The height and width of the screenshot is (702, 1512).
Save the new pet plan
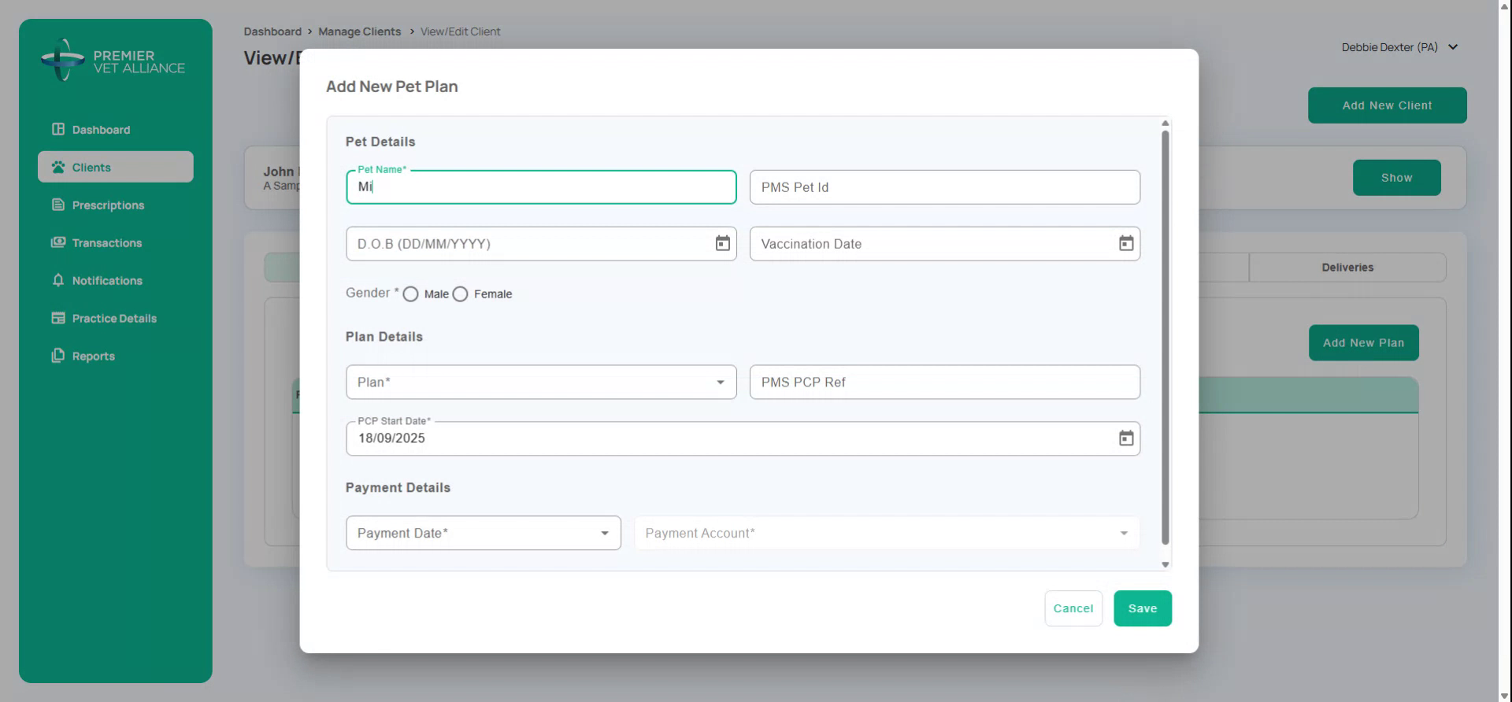coord(1142,608)
